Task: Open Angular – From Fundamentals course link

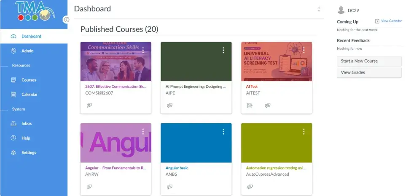Action: pos(116,168)
